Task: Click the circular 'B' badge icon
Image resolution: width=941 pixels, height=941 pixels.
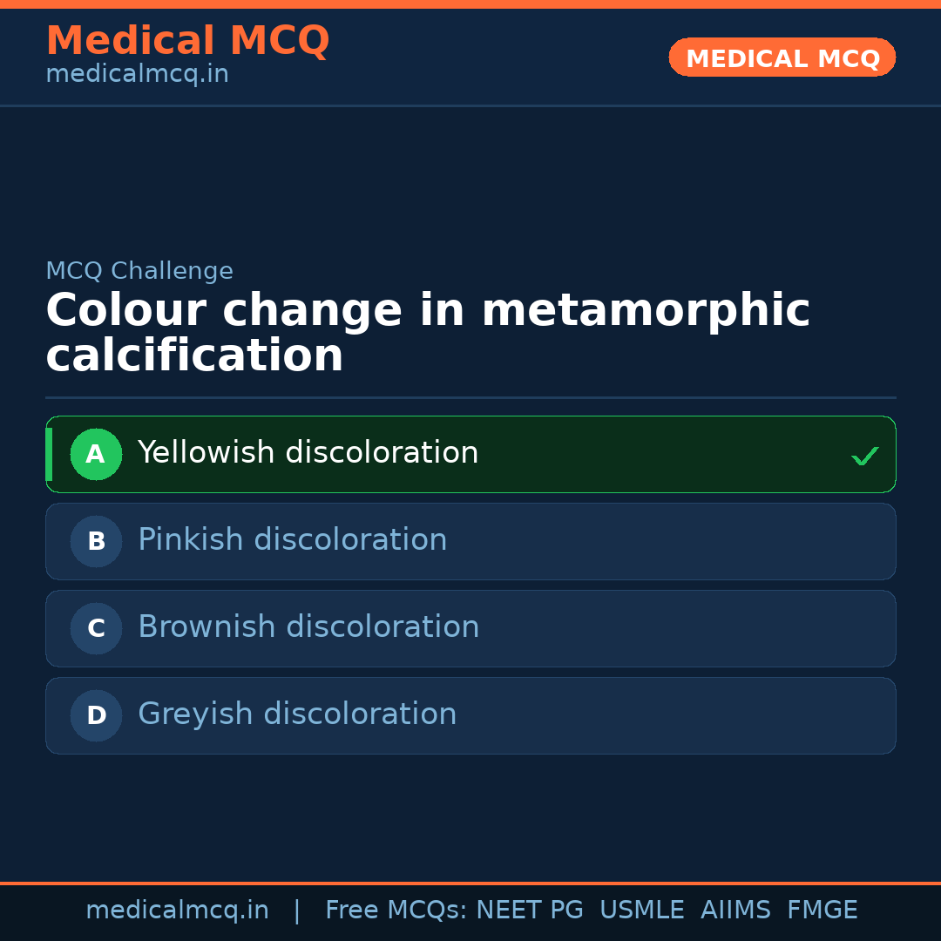Action: coord(96,541)
